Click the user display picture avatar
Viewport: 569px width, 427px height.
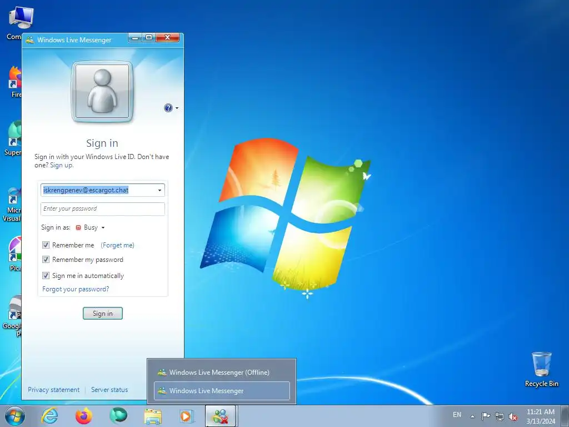(102, 92)
